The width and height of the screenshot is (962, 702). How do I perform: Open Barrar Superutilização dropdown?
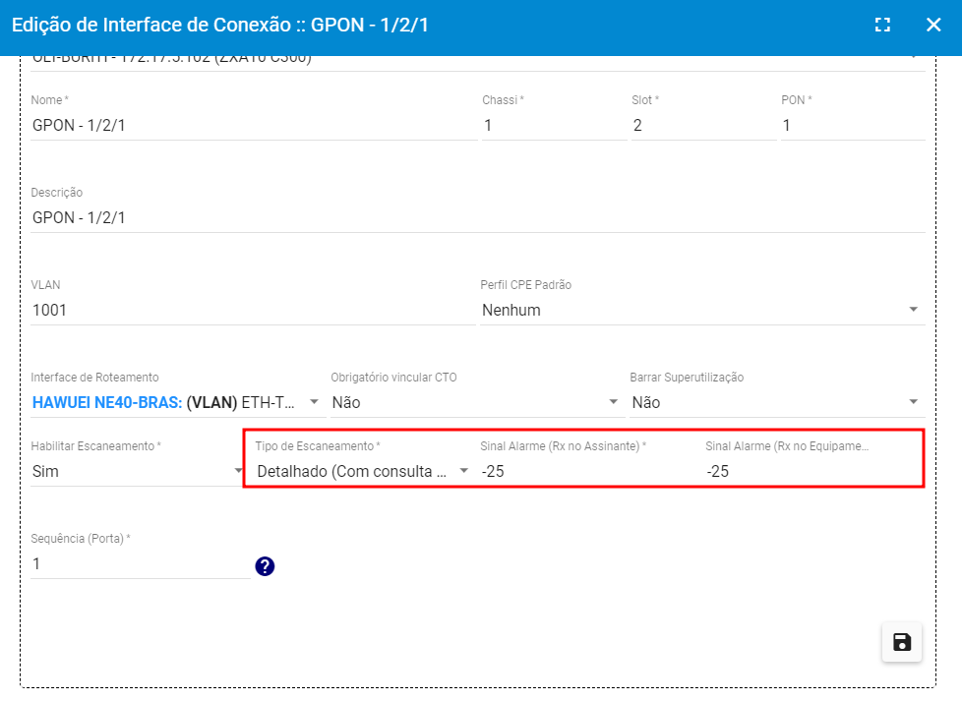tap(777, 403)
